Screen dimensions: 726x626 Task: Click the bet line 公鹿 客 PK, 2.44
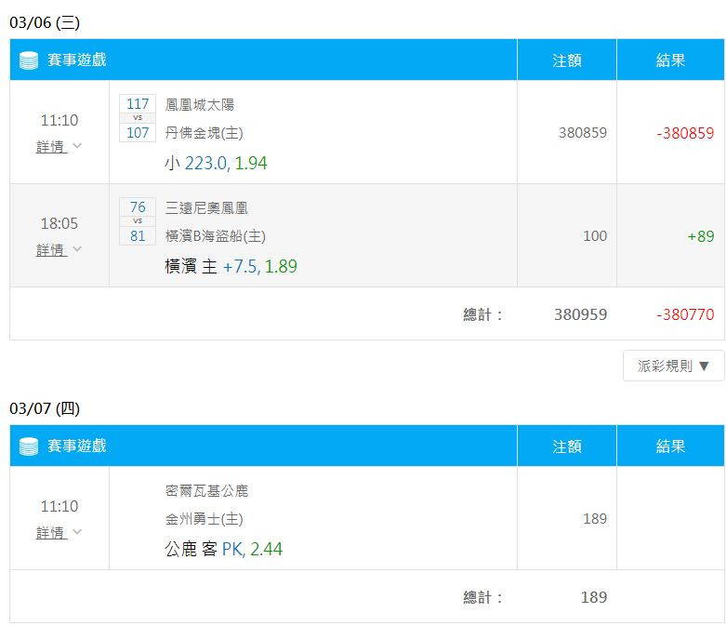pyautogui.click(x=223, y=549)
